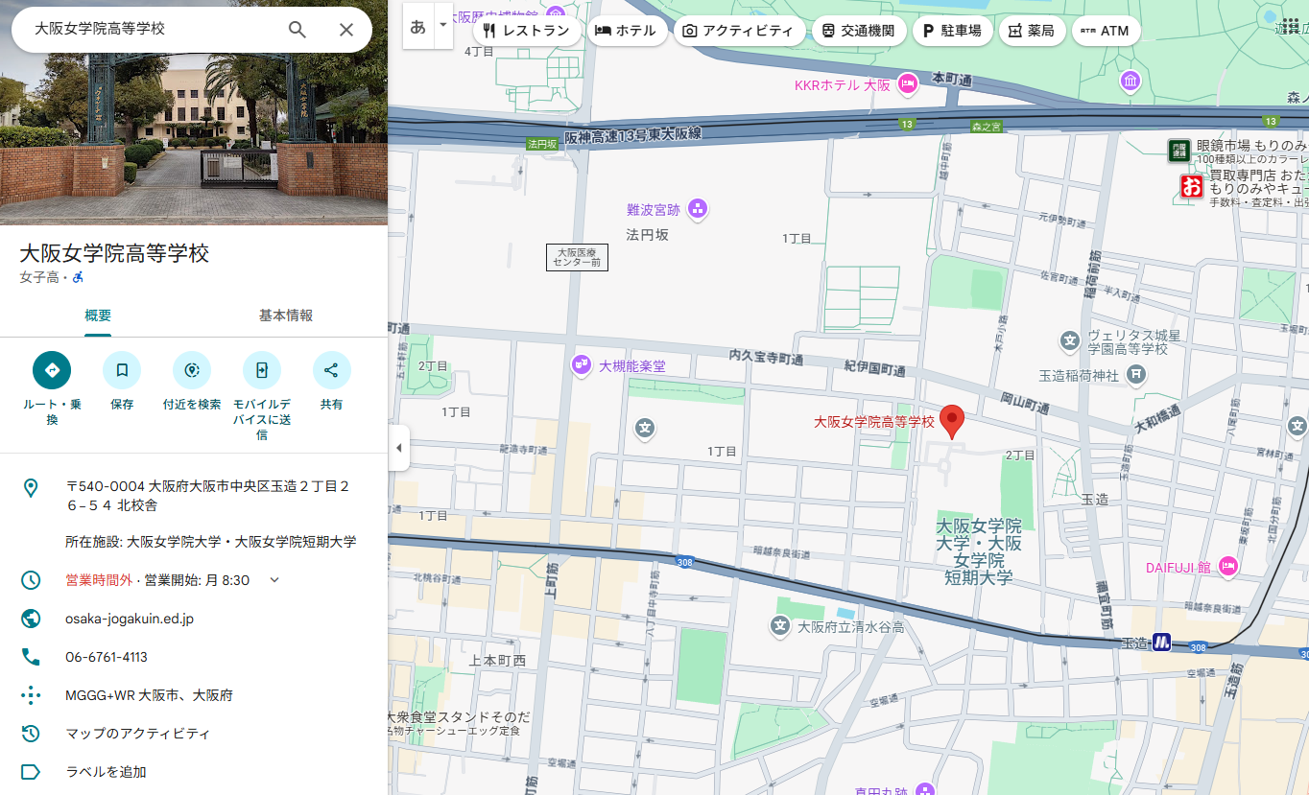Filter by ATM chip
1309x795 pixels.
click(1106, 31)
